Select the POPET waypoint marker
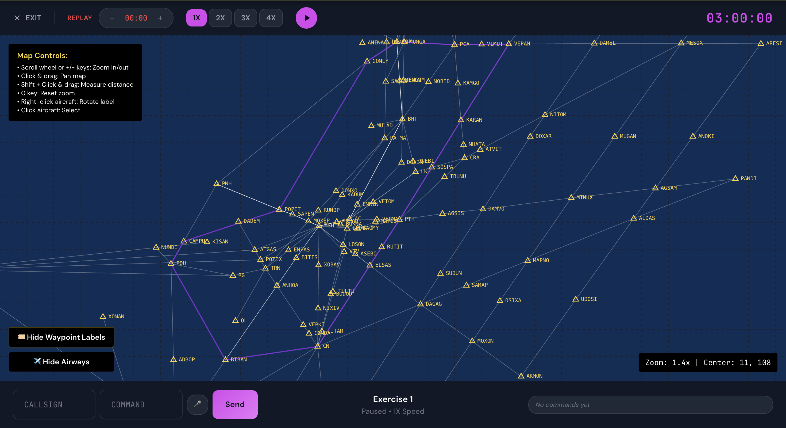786x428 pixels. pos(279,209)
